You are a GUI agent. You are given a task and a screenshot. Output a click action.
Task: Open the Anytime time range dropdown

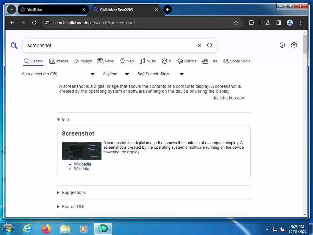[x=116, y=74]
